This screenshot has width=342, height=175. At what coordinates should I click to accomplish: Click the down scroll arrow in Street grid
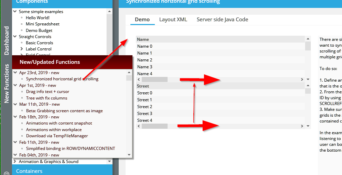click(308, 126)
